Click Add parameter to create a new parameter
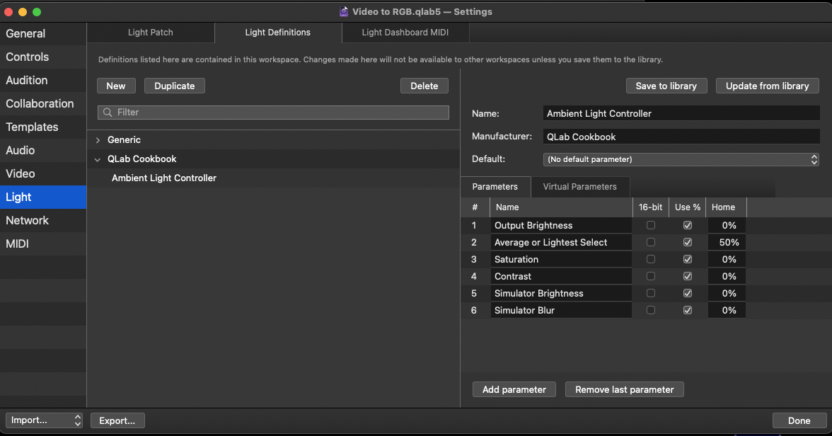Viewport: 832px width, 436px height. click(x=514, y=389)
